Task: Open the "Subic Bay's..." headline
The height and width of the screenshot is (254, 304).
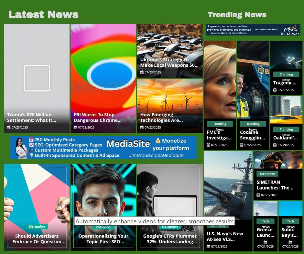Action: tap(289, 232)
